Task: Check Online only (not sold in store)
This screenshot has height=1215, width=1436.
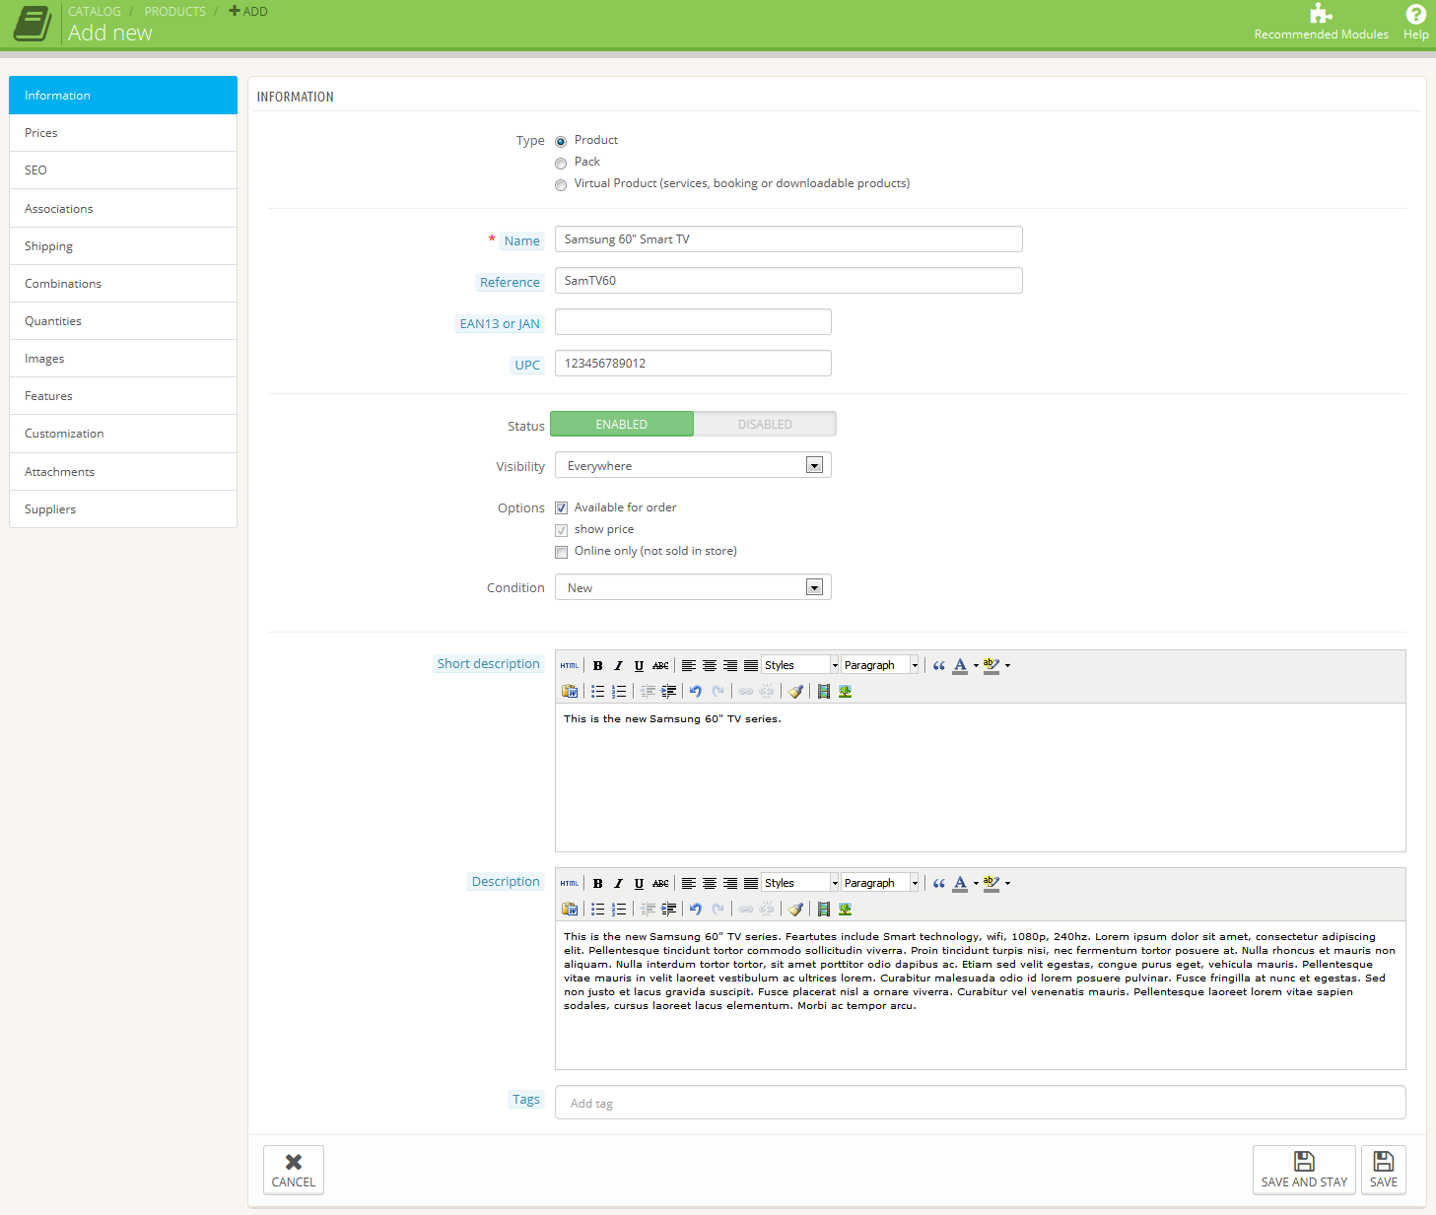Action: tap(562, 552)
